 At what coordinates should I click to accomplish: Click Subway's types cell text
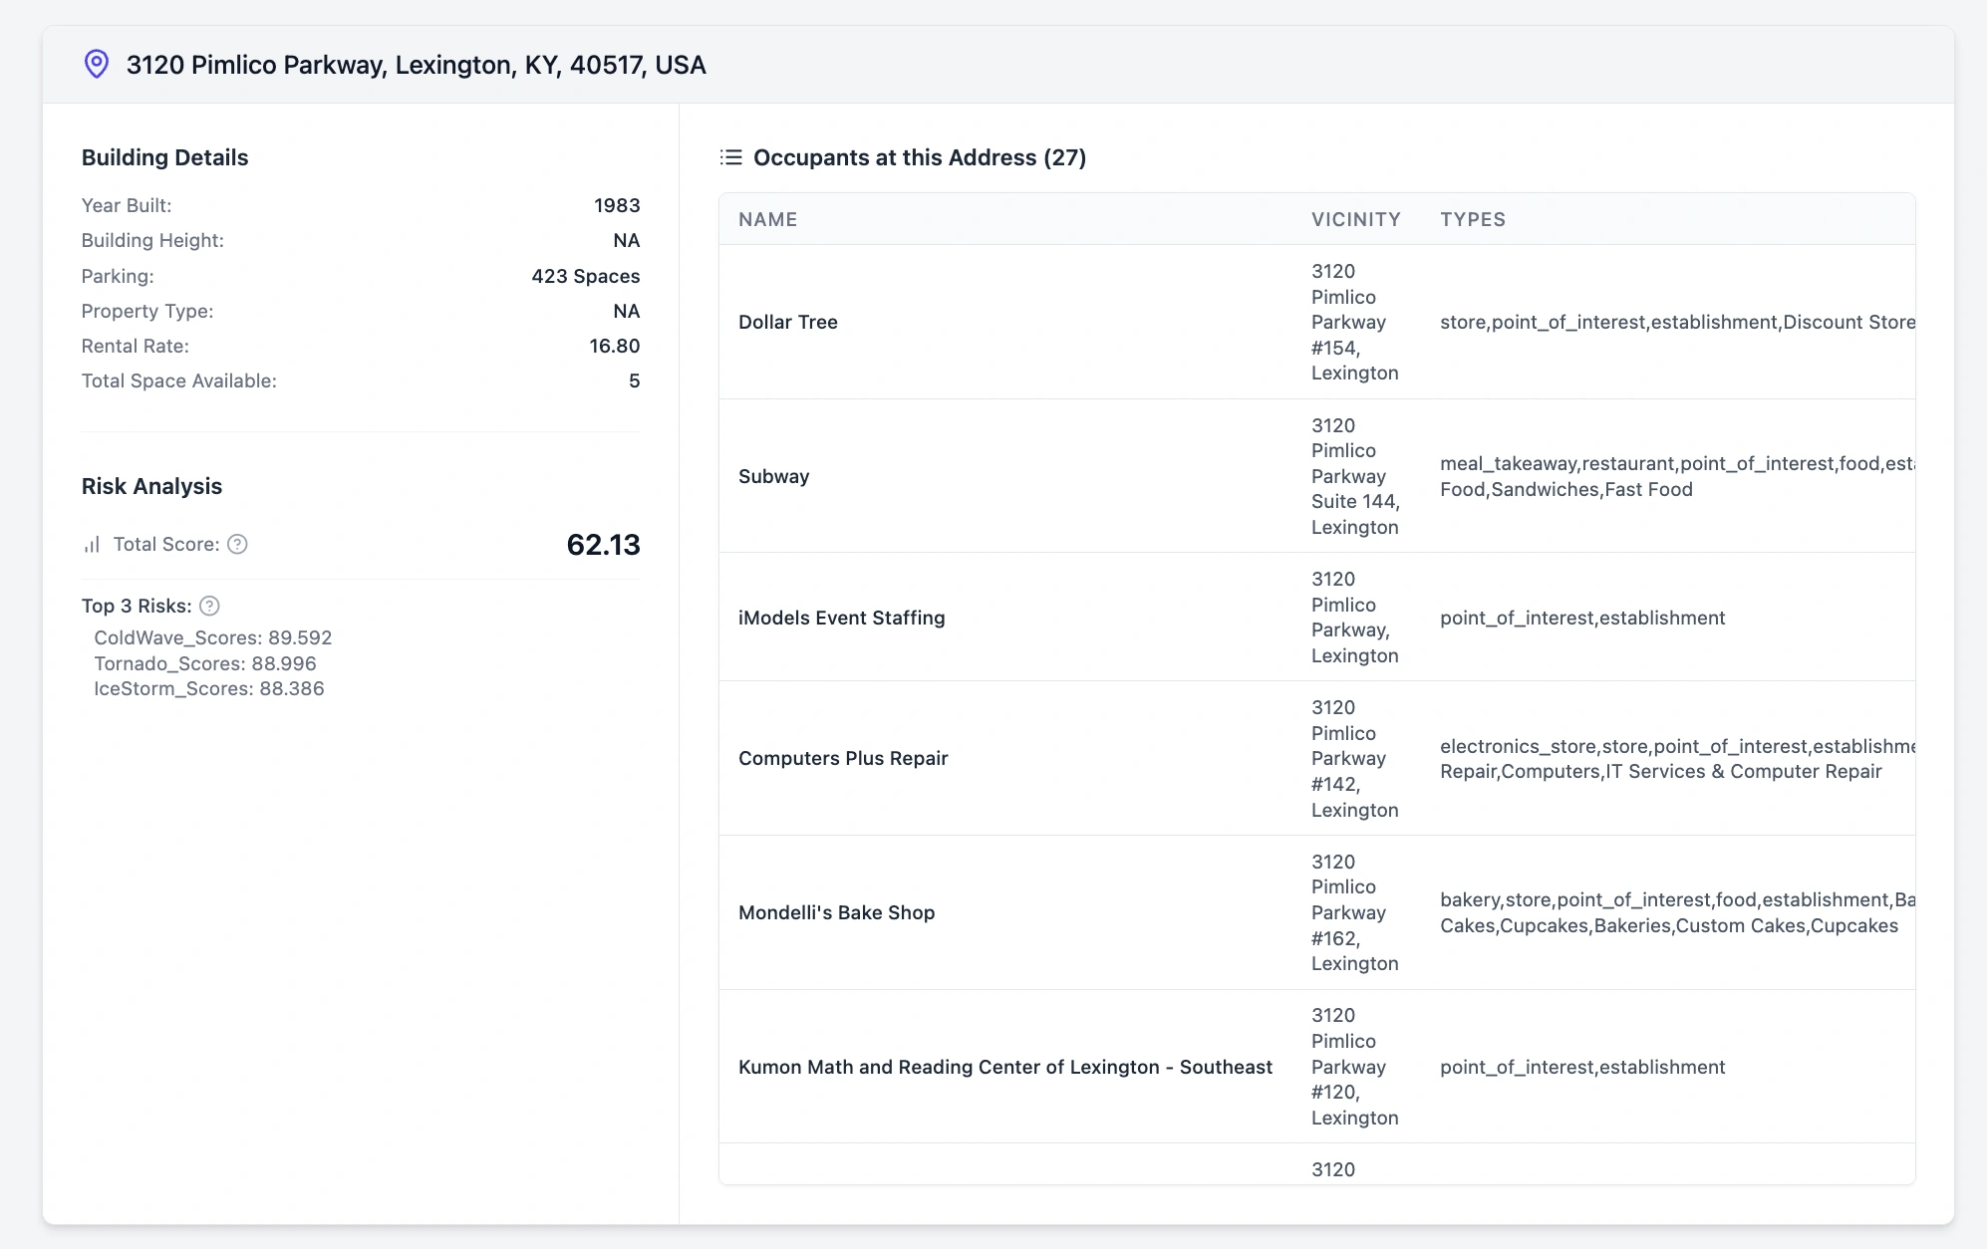pos(1677,476)
